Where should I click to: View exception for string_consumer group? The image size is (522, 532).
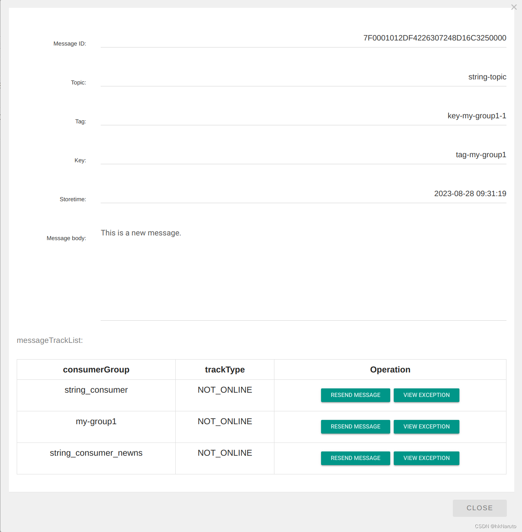[426, 395]
